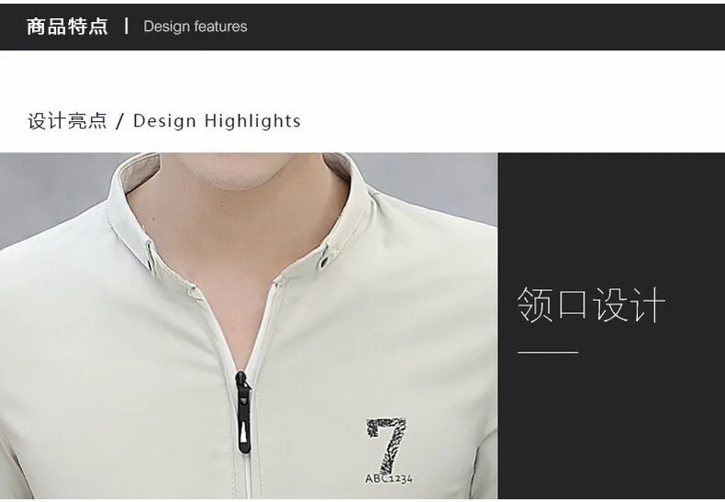Click the ABC1234 print under the 7
Screen dimensions: 725x502
[x=388, y=478]
